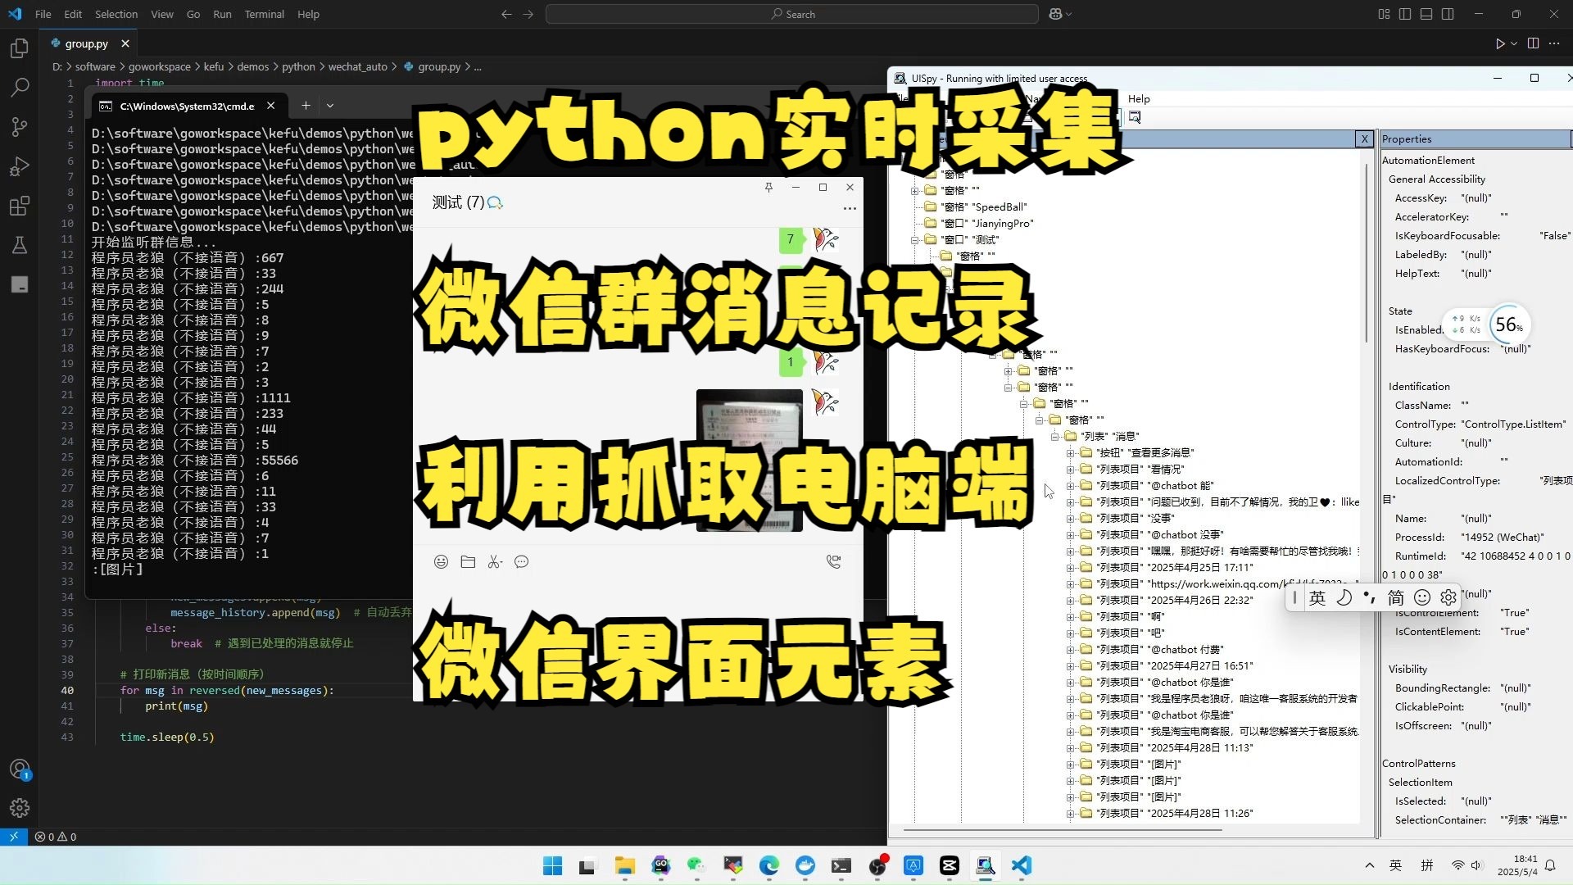The image size is (1573, 885).
Task: Open WeChat from the Windows taskbar
Action: tap(696, 865)
